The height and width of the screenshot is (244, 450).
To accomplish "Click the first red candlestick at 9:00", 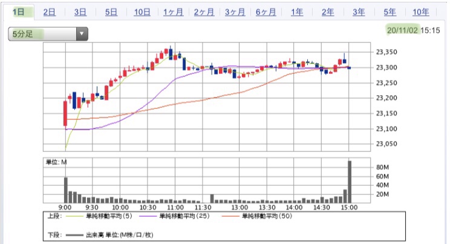I will click(65, 113).
